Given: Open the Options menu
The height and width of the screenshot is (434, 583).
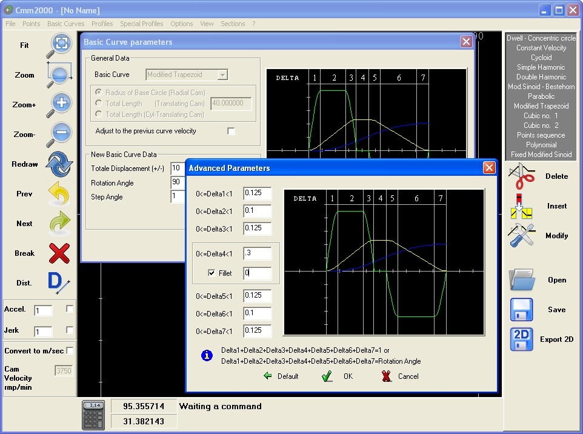Looking at the screenshot, I should [x=182, y=24].
